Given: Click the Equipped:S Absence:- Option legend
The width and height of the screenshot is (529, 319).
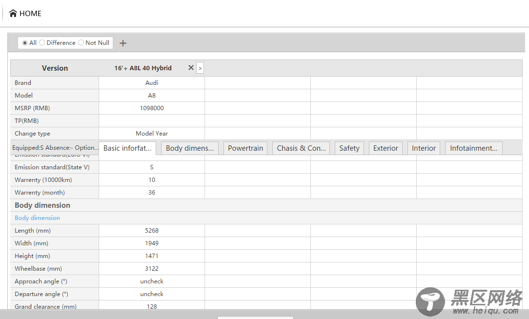Looking at the screenshot, I should point(55,148).
